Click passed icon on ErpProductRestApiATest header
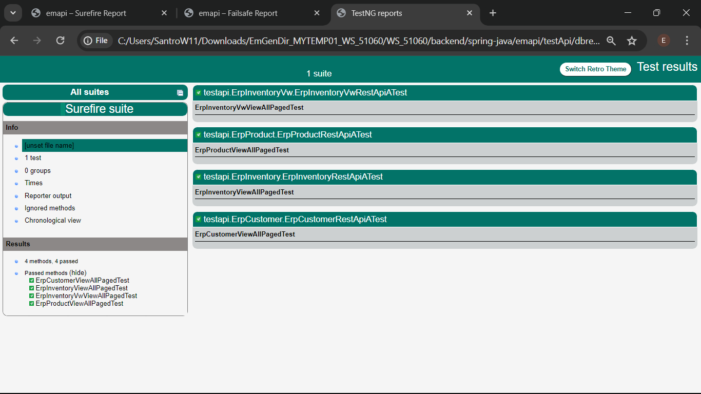 [x=199, y=135]
